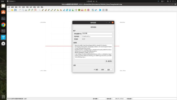Screen dimensions: 177x100
Task: Click the 提交 button in activation dialog
Action: click(x=109, y=70)
